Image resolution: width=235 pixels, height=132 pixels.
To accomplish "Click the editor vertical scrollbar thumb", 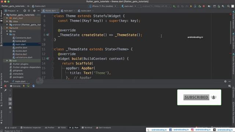I will (x=231, y=32).
